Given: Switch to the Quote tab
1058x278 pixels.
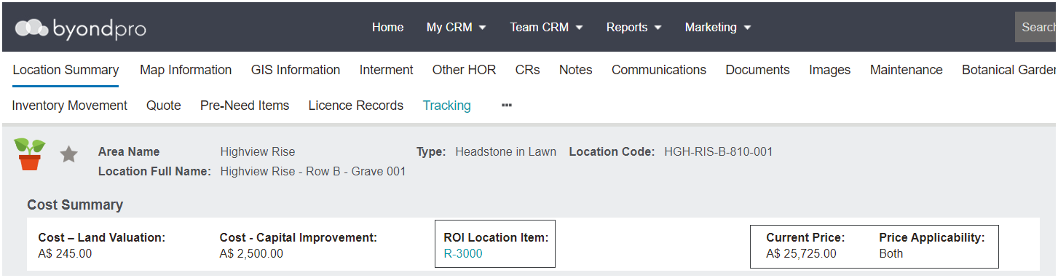Looking at the screenshot, I should coord(164,106).
